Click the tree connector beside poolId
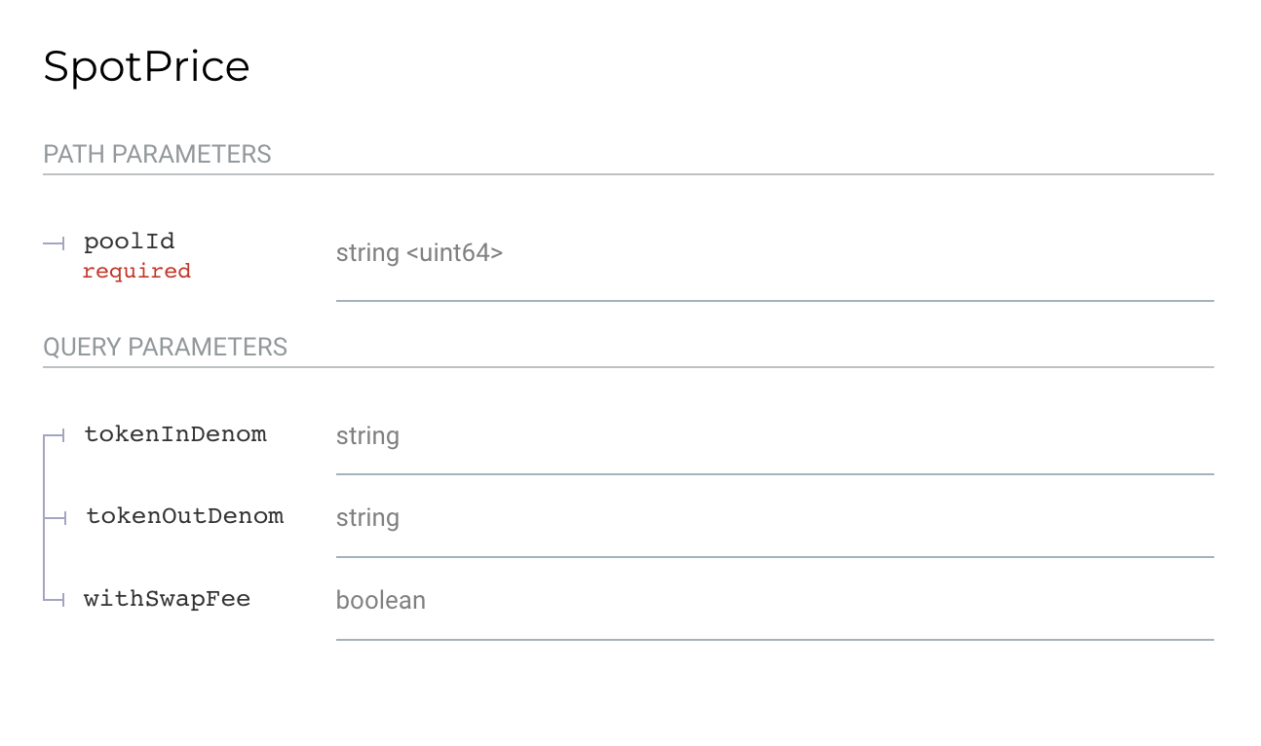The image size is (1261, 746). [55, 243]
